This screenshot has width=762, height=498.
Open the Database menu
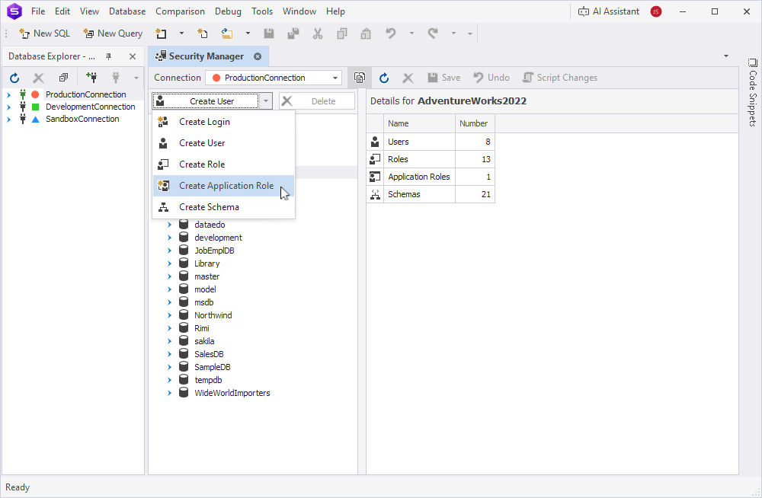coord(126,11)
